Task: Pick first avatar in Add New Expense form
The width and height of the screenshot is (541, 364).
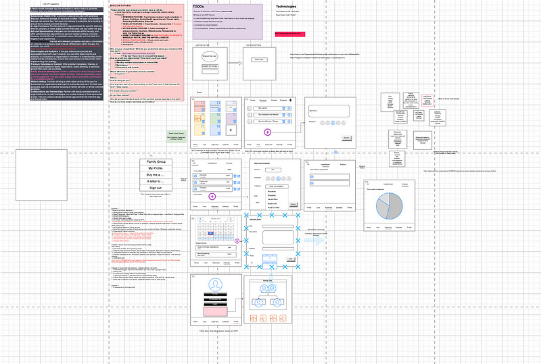Action: (x=268, y=178)
